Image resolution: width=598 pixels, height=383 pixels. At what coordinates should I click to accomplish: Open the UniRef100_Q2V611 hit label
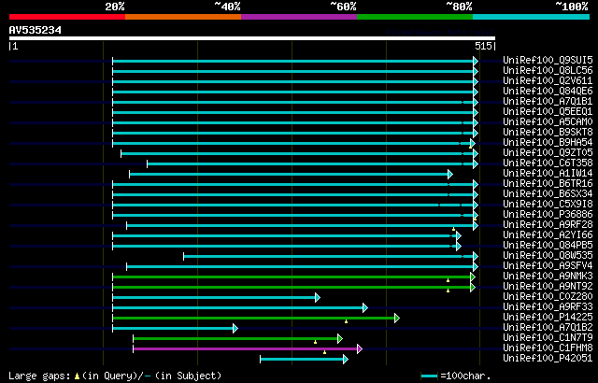tap(548, 80)
